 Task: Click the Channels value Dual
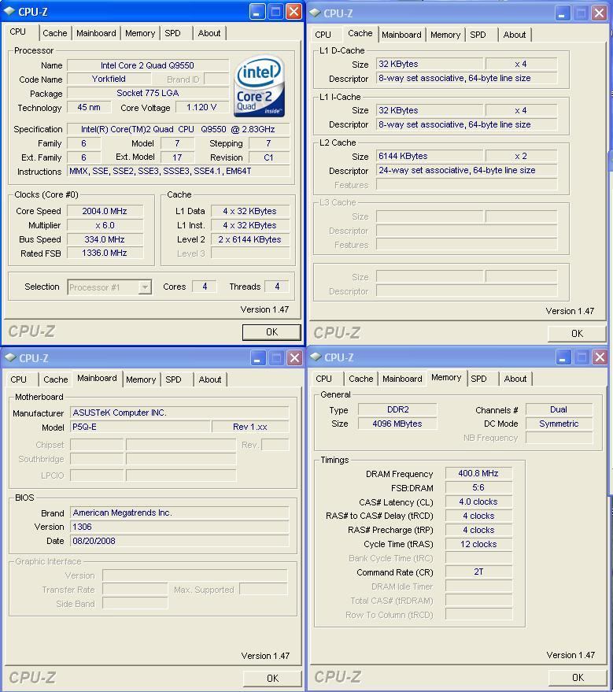click(559, 409)
